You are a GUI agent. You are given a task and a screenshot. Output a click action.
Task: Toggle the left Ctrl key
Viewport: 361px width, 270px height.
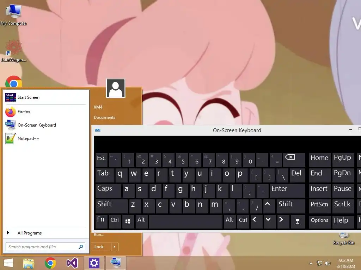pyautogui.click(x=115, y=221)
